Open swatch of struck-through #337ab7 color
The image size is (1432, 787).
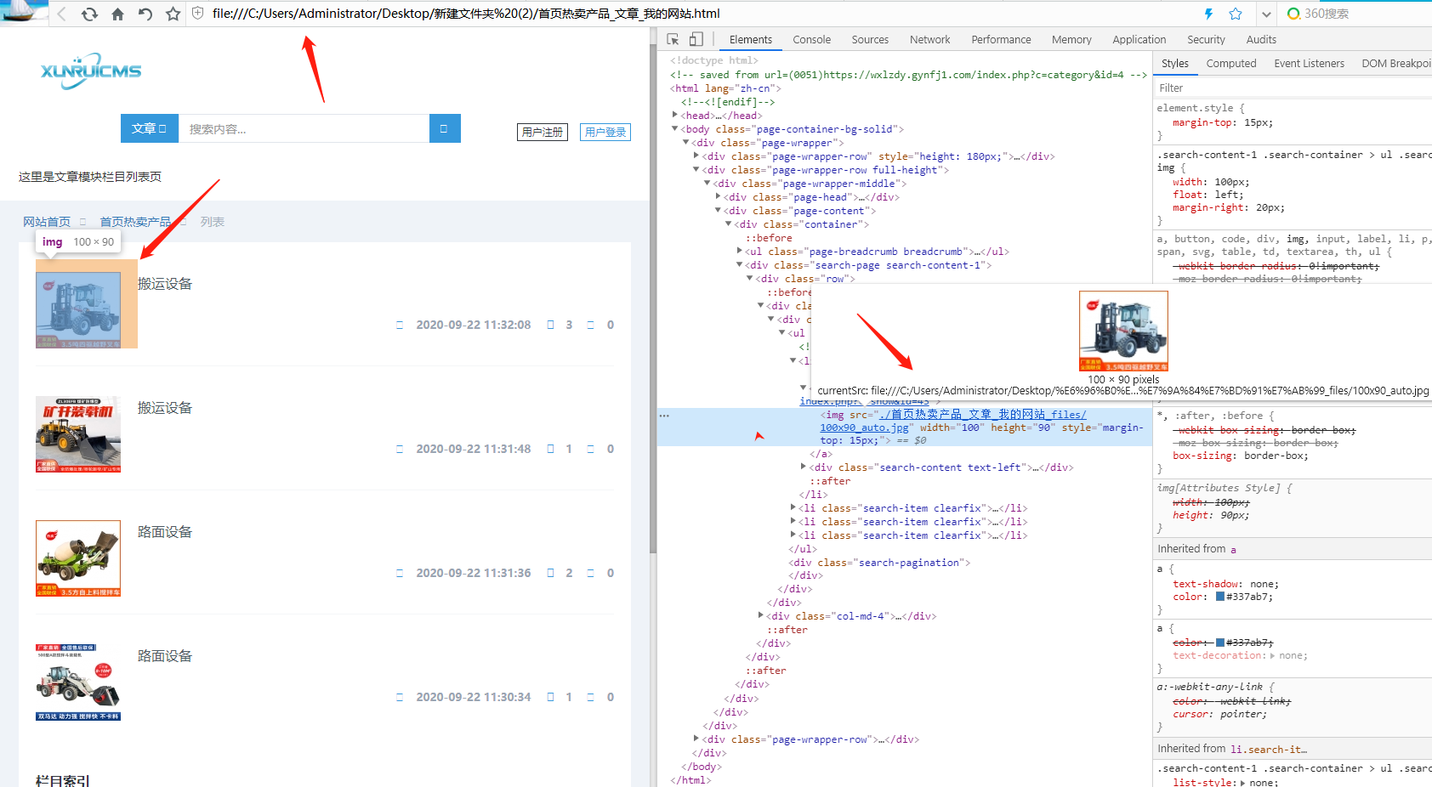tap(1220, 643)
